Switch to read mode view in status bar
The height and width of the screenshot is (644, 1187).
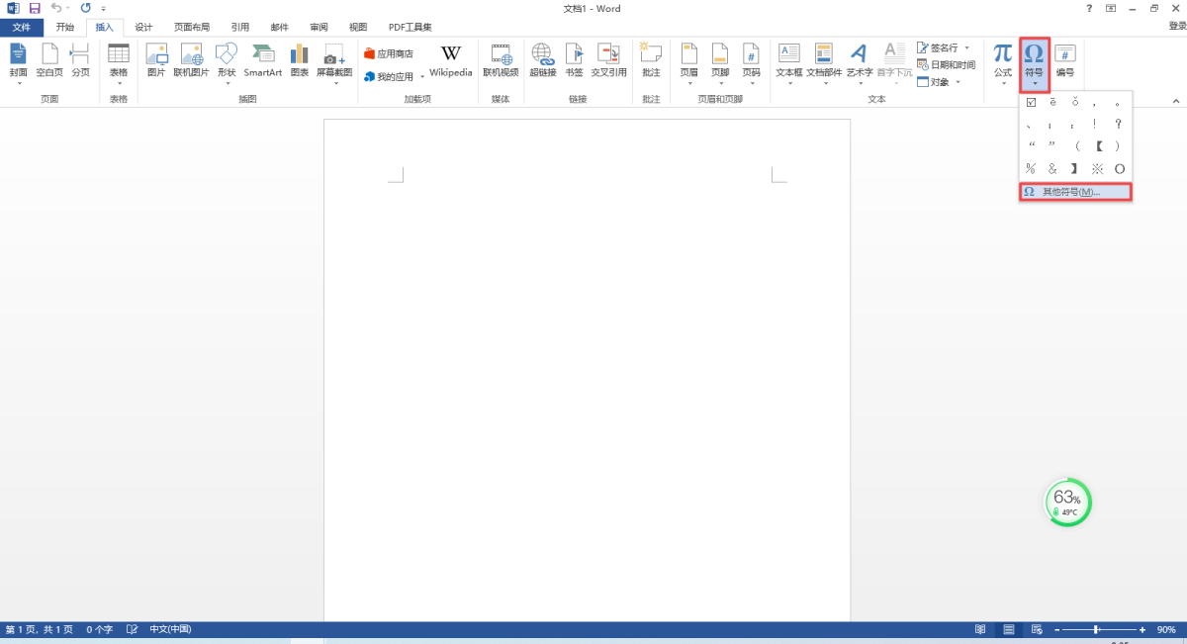(980, 629)
